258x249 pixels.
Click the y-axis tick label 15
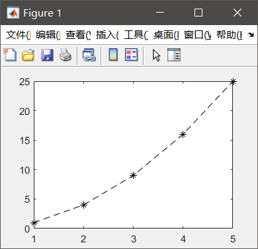point(24,141)
